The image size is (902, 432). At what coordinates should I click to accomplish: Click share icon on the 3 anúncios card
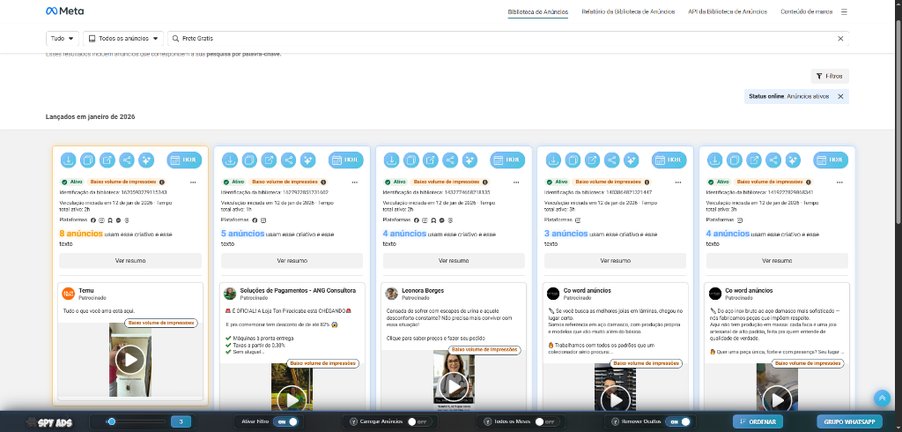coord(612,160)
